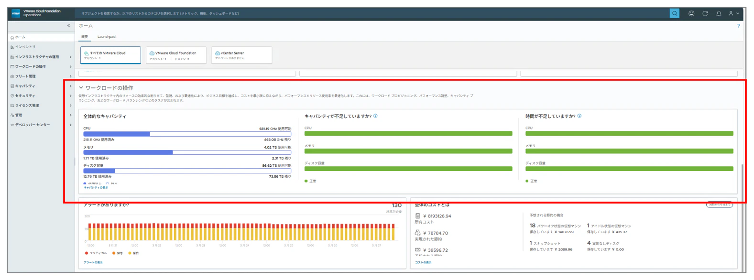Open the feedback smiley icon
754x280 pixels.
click(x=691, y=13)
